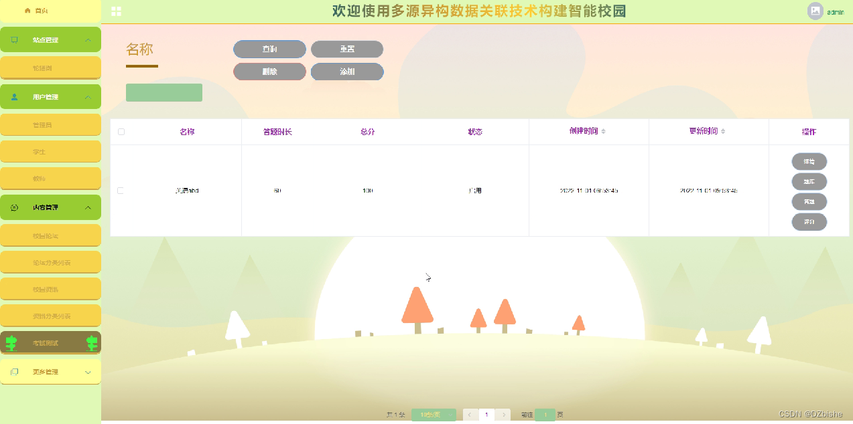
Task: Click the next-page arrow in pagination
Action: (504, 415)
